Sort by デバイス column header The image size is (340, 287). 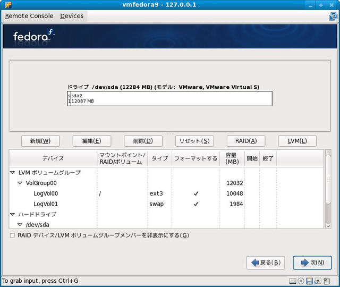(53, 158)
